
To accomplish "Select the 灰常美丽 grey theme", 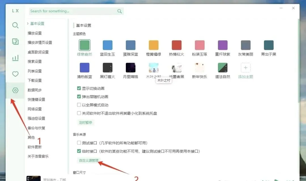I will pos(246,45).
